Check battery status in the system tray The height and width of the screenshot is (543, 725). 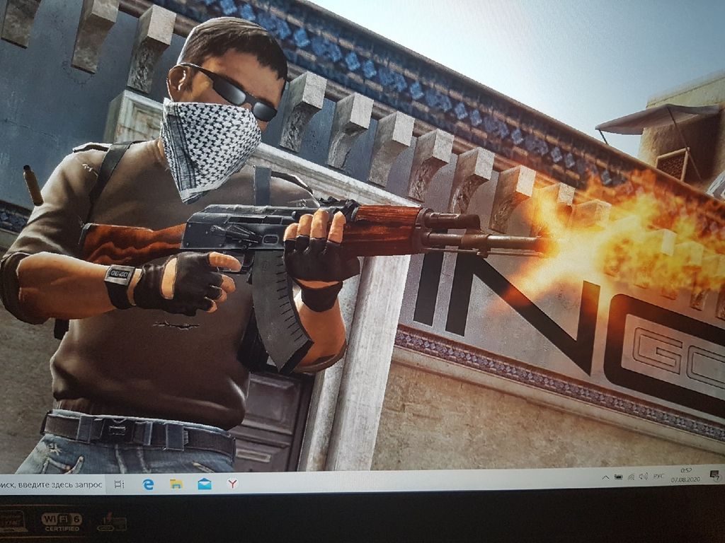pyautogui.click(x=618, y=477)
